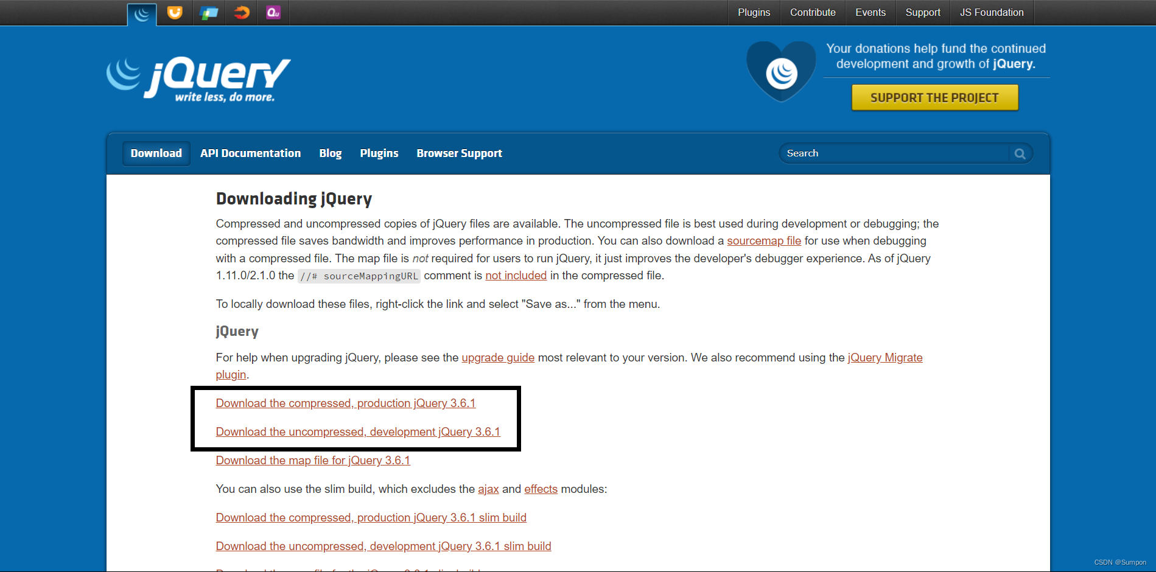Focus the Search input field
The height and width of the screenshot is (572, 1156).
895,153
